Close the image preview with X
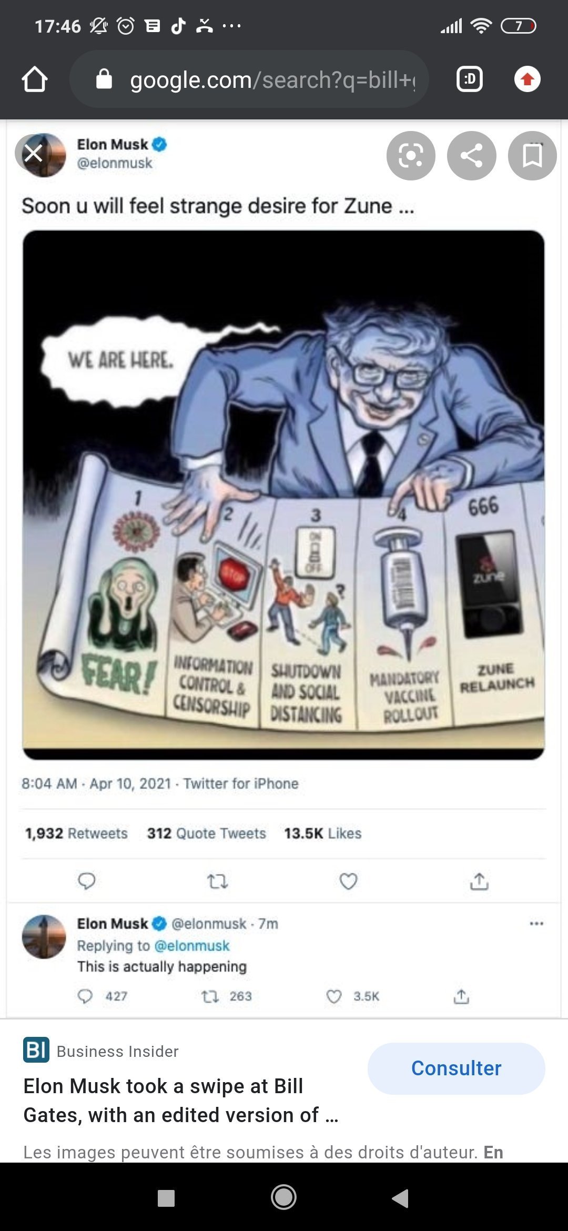The image size is (568, 1231). point(34,154)
